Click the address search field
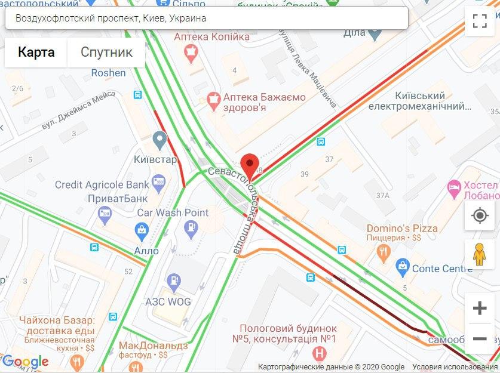The height and width of the screenshot is (373, 500). click(x=207, y=18)
